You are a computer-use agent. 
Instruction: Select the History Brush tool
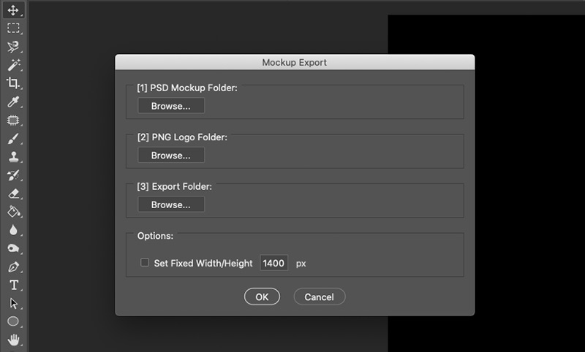[13, 175]
